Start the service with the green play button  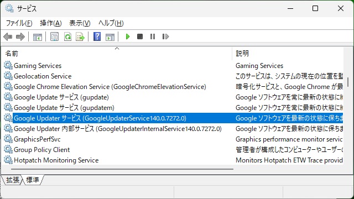pos(128,36)
